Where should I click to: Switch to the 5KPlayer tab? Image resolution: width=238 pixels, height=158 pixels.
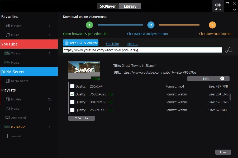point(108,6)
